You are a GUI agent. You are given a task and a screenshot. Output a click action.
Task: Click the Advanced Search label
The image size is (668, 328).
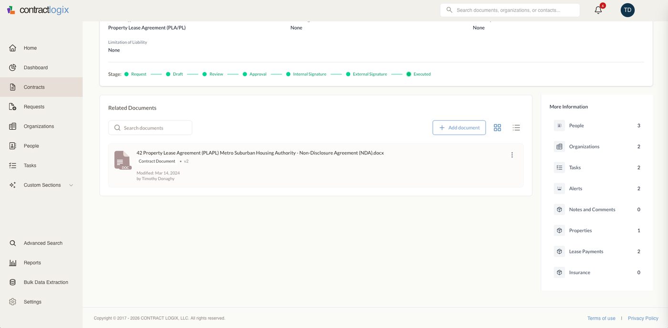43,243
